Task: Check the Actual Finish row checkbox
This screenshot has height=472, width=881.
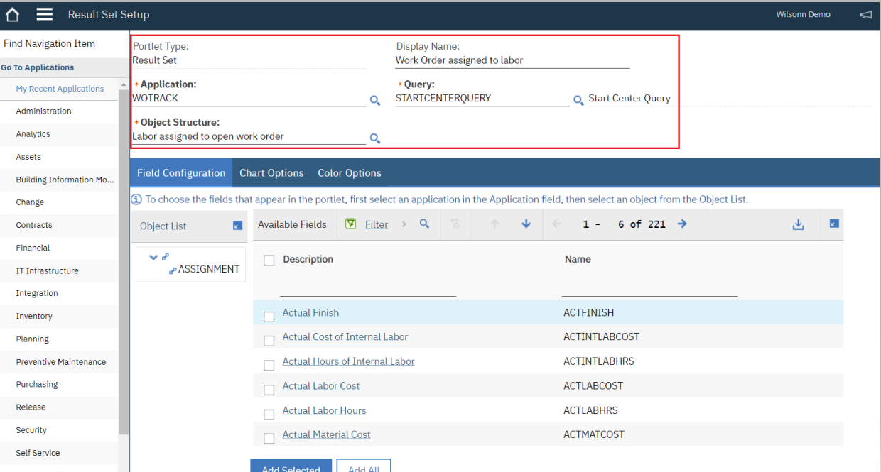Action: 269,316
